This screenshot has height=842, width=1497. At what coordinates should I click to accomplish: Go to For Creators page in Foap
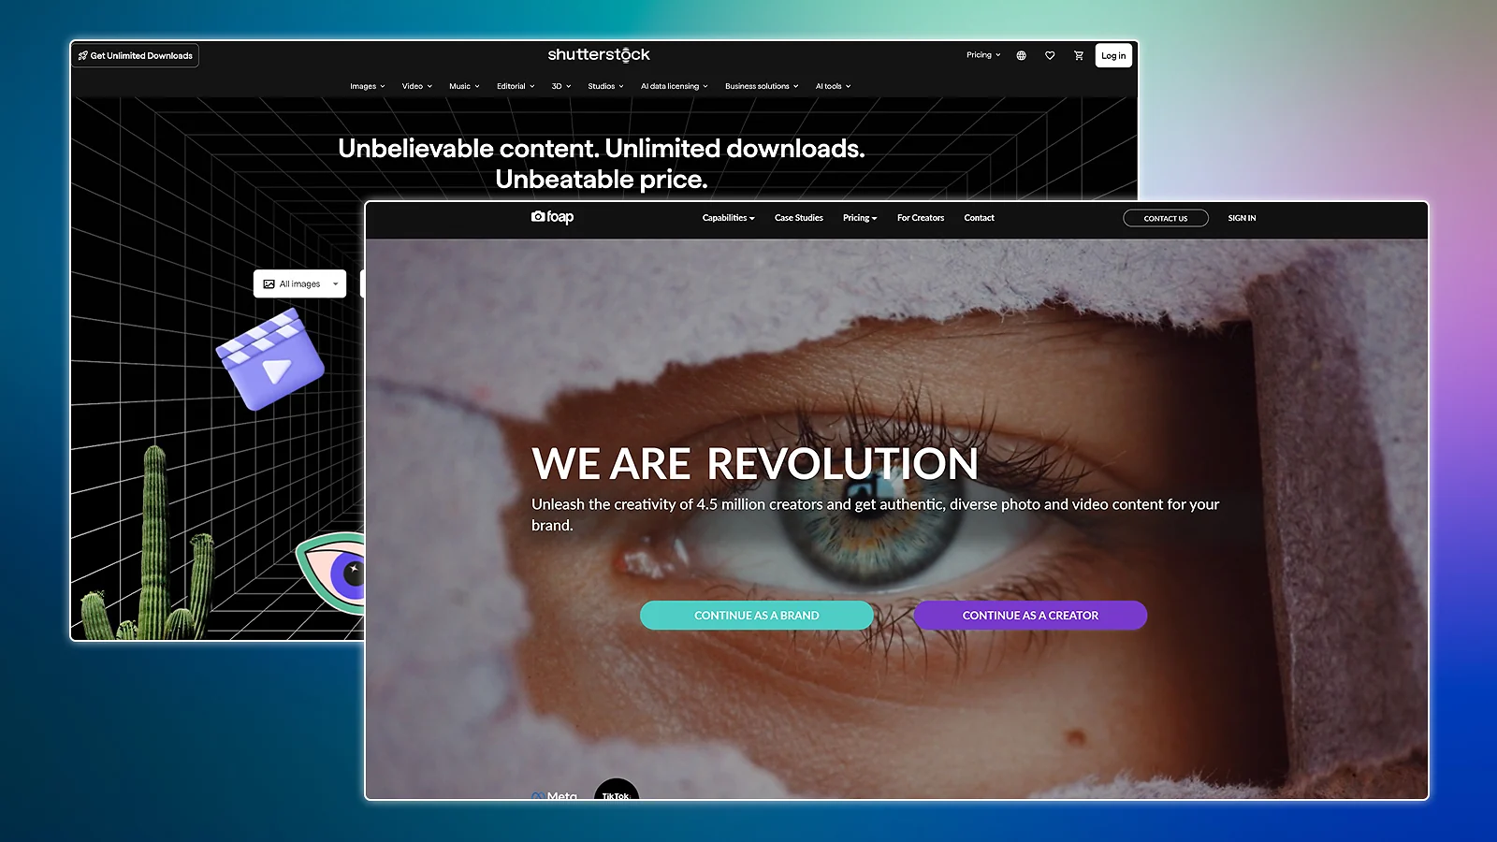921,218
